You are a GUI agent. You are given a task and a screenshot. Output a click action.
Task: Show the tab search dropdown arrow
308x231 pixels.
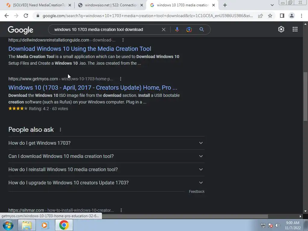272,5
